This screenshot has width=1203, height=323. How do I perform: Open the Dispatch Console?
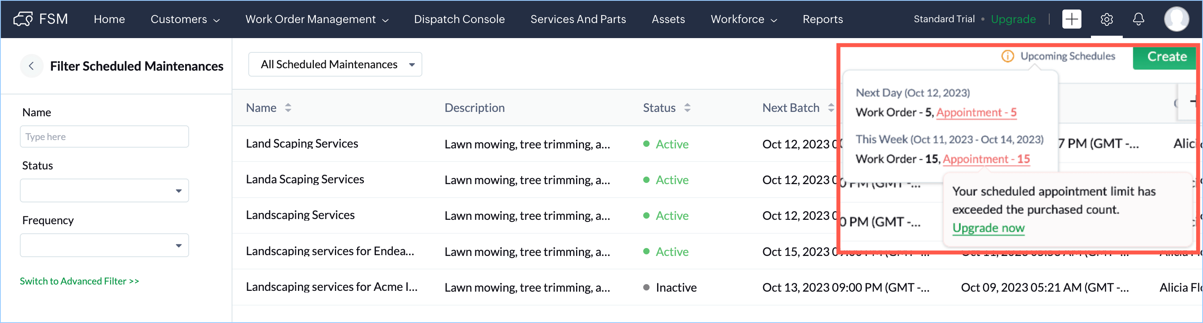click(459, 19)
